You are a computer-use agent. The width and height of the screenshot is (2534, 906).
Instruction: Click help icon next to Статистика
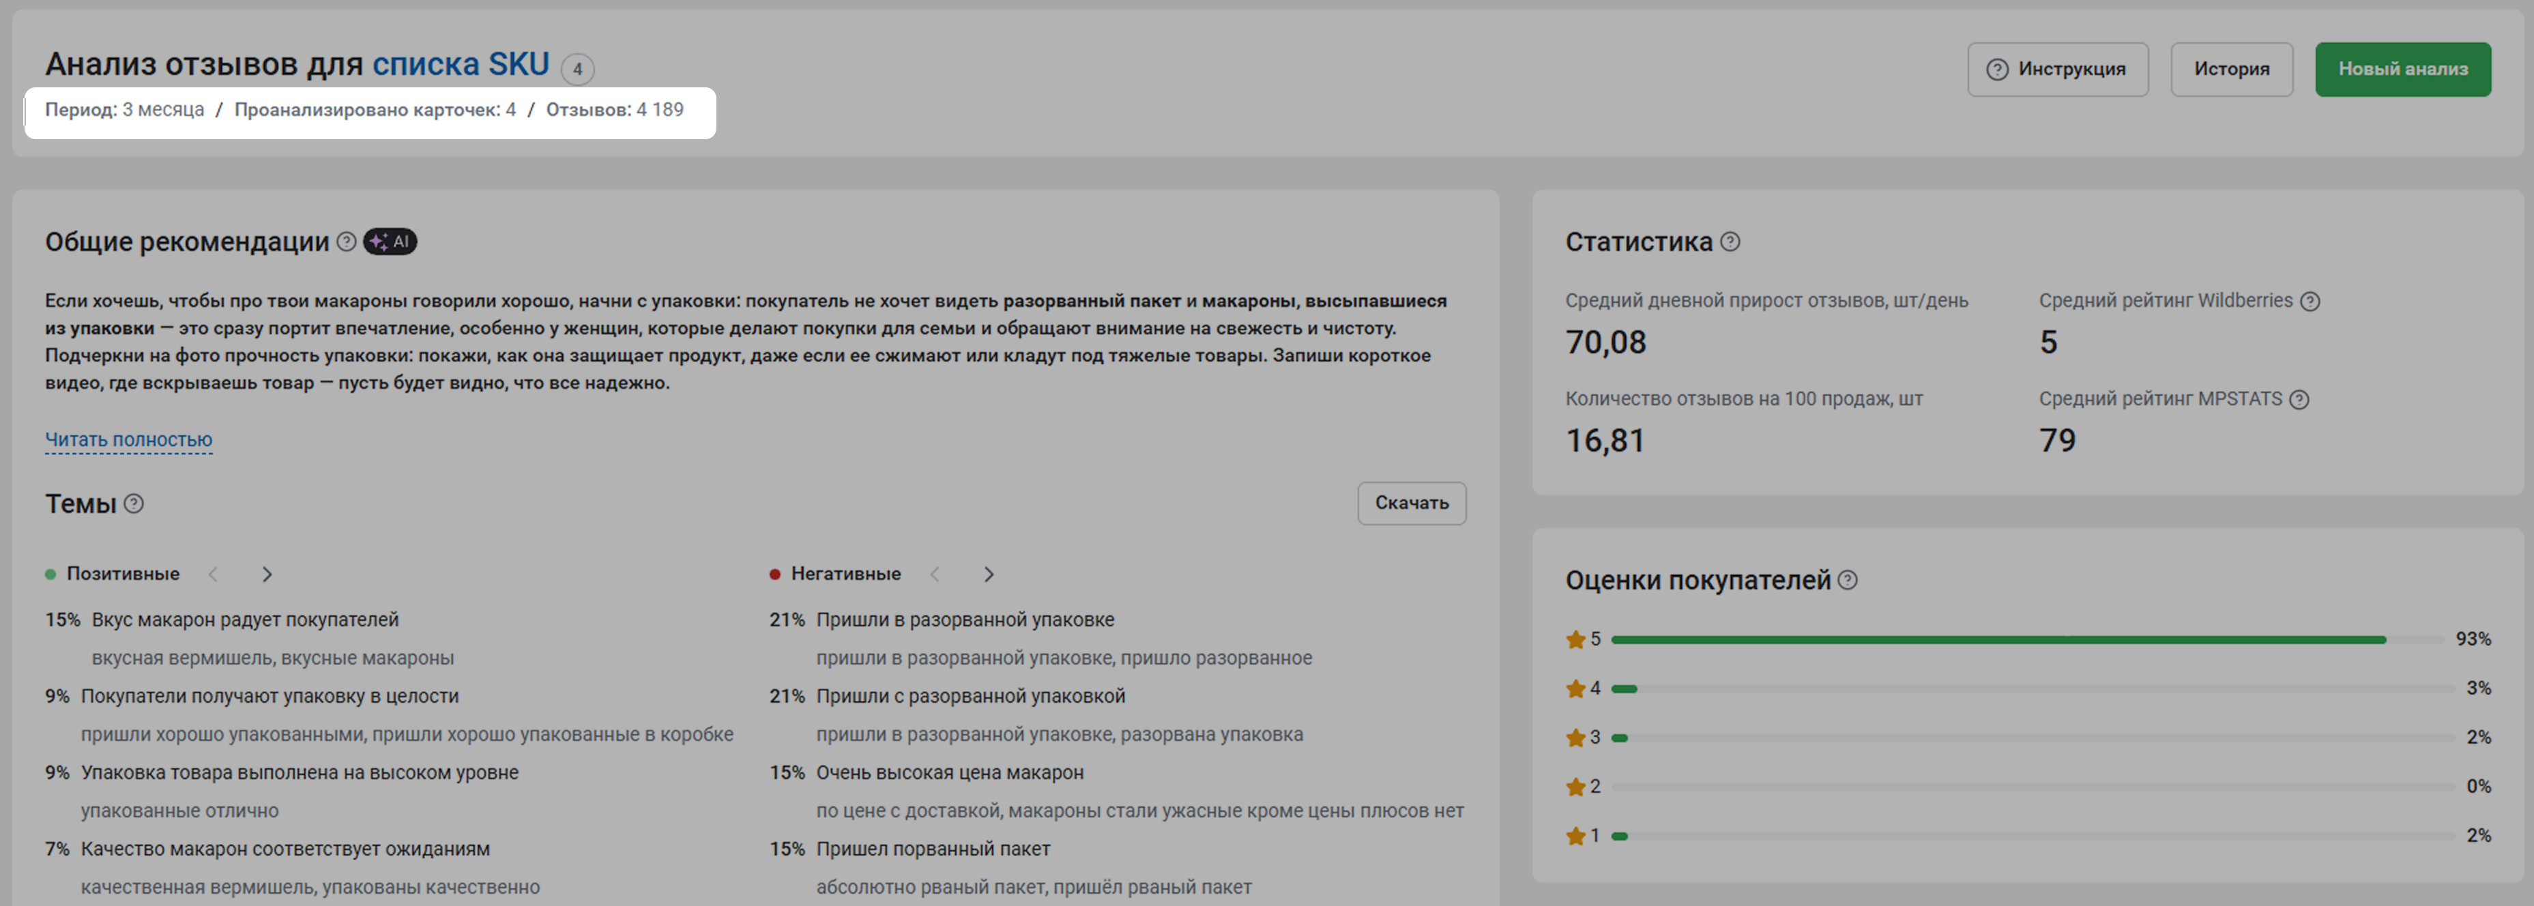[1730, 241]
